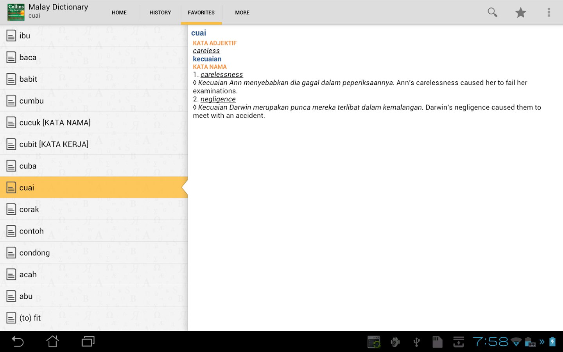Click the document icon beside cuai
563x352 pixels.
pos(11,188)
